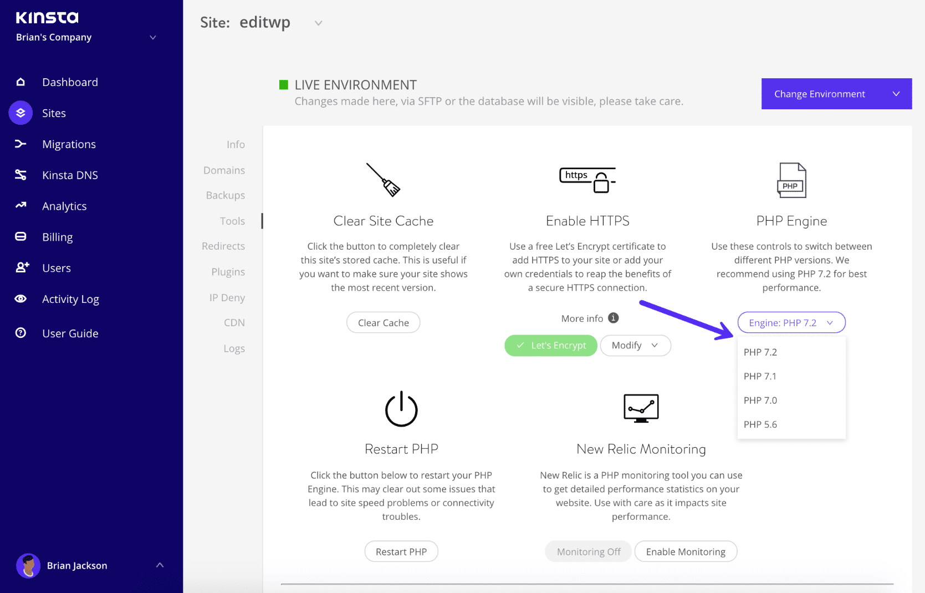
Task: Click the Sites layers icon
Action: [x=21, y=113]
